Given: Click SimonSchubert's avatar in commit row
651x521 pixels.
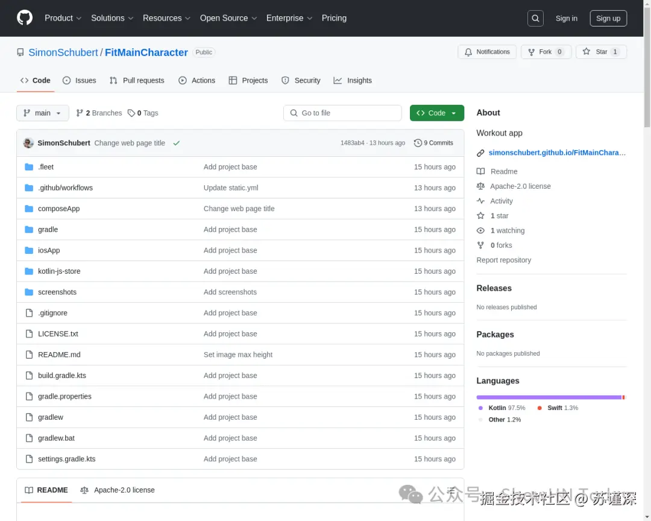Looking at the screenshot, I should pyautogui.click(x=28, y=143).
